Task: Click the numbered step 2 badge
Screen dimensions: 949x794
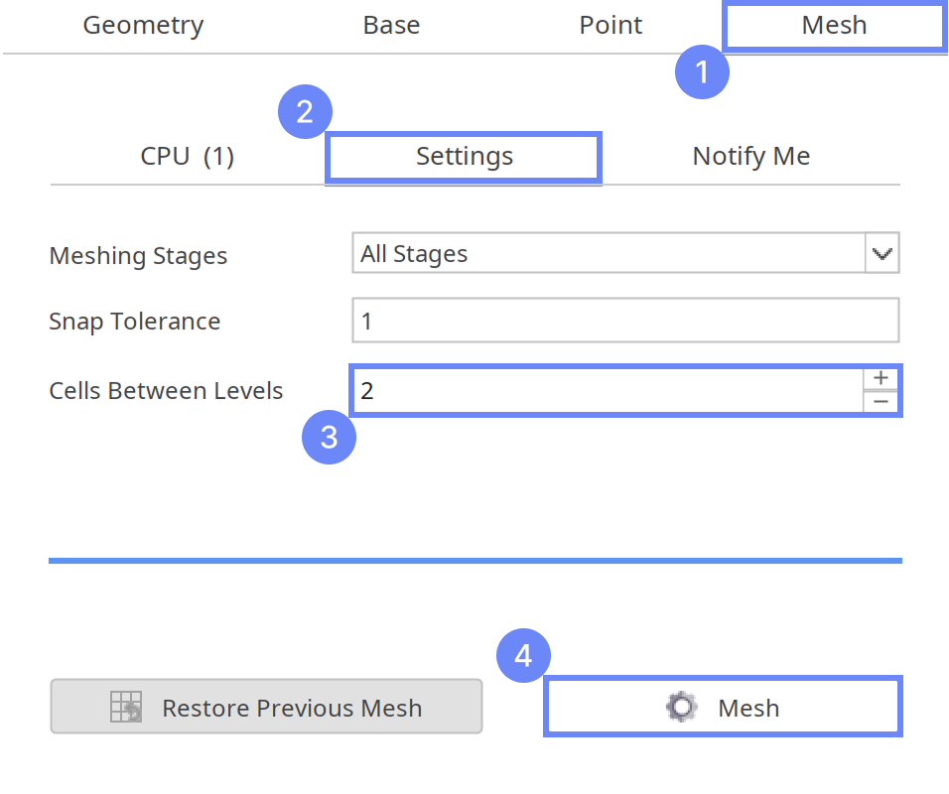Action: pos(305,111)
